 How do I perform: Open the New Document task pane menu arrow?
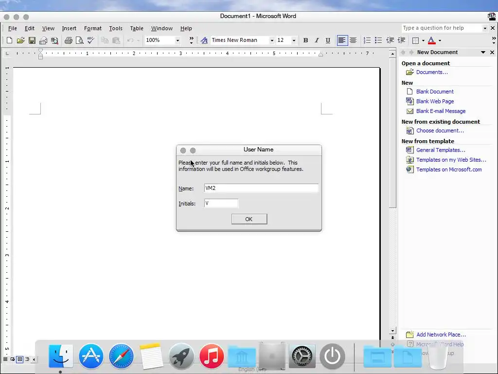coord(483,52)
